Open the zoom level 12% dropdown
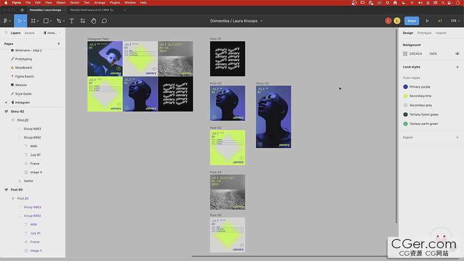This screenshot has height=261, width=464. tap(454, 21)
